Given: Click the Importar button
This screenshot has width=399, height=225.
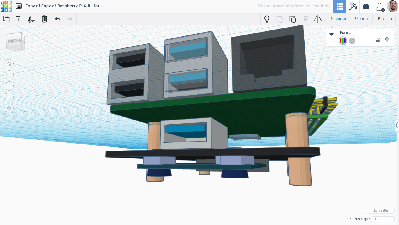Looking at the screenshot, I should tap(339, 19).
